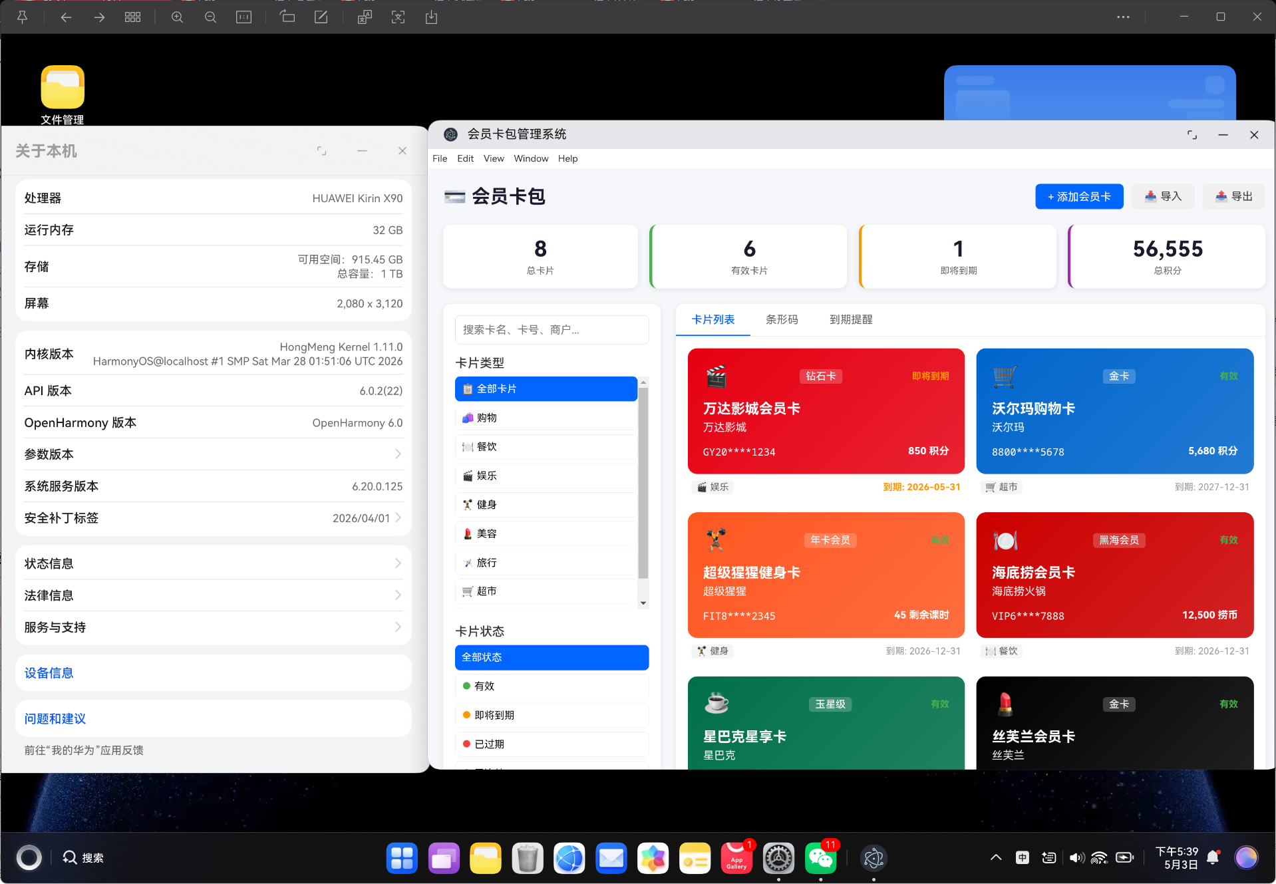Viewport: 1276px width, 884px height.
Task: Open the trash bin dock icon
Action: tap(528, 858)
